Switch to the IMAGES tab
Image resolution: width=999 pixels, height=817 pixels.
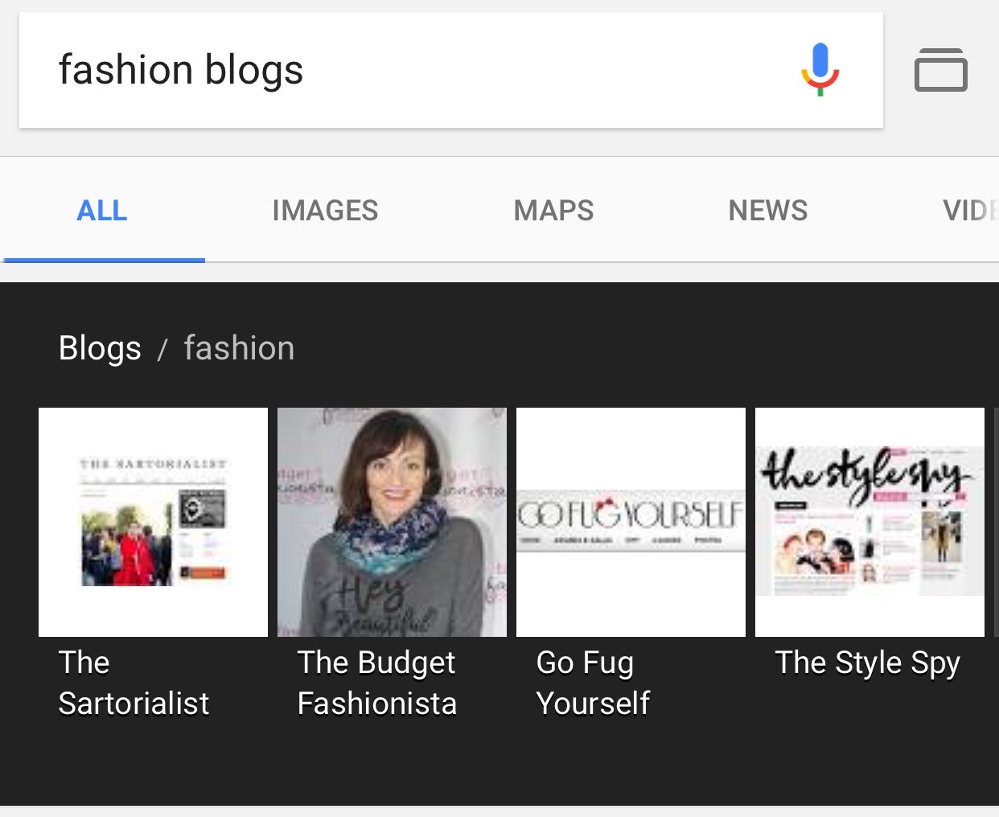point(325,211)
